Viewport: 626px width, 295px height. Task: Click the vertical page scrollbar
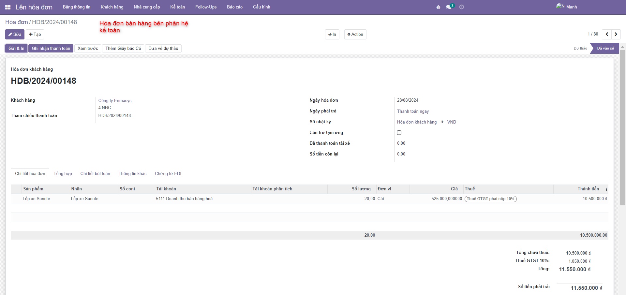coord(622,130)
